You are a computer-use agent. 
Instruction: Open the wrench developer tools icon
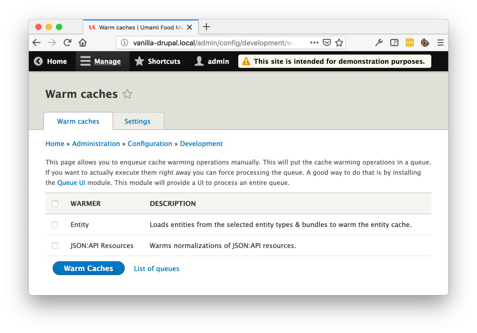[379, 43]
